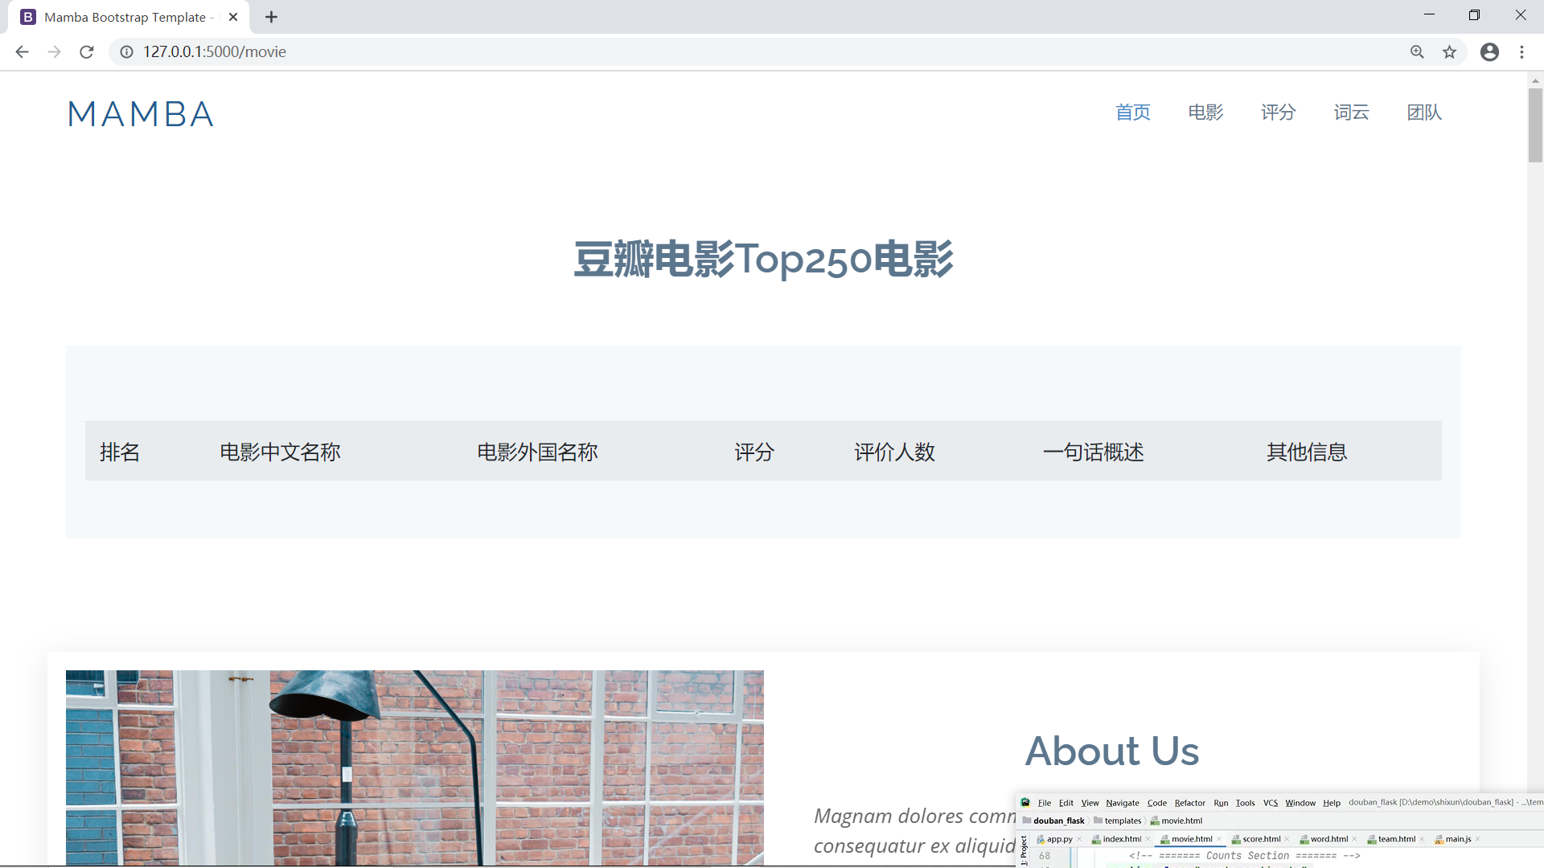Open the Chrome profile avatar
The height and width of the screenshot is (868, 1544).
[1489, 51]
